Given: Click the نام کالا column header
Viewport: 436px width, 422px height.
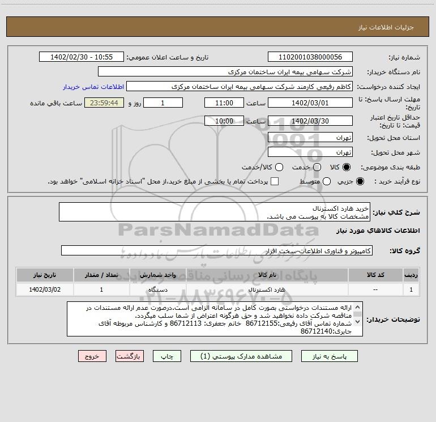Looking at the screenshot, I should [x=267, y=275].
